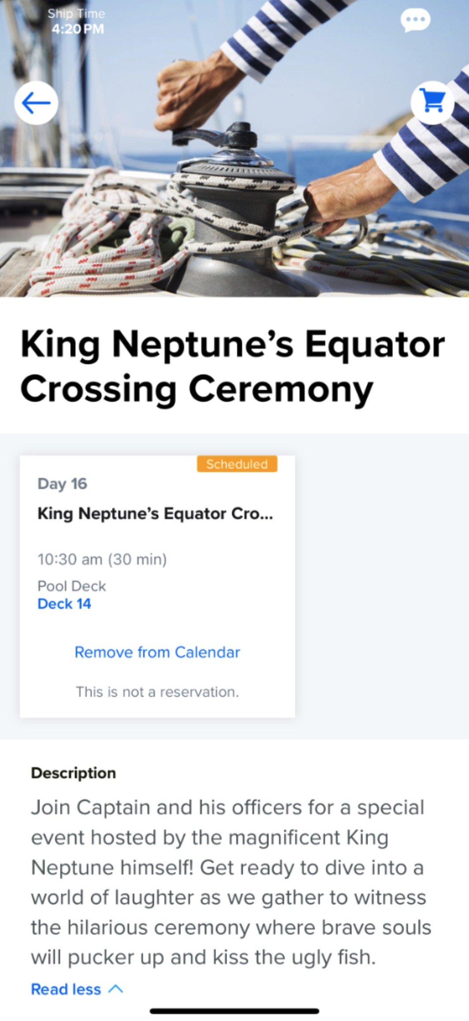Tap the Pool Deck venue text
The image size is (469, 1021).
[x=72, y=586]
